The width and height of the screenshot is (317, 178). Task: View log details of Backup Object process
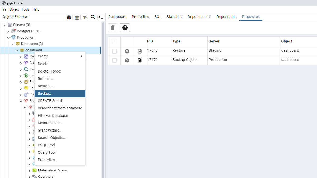[x=140, y=60]
